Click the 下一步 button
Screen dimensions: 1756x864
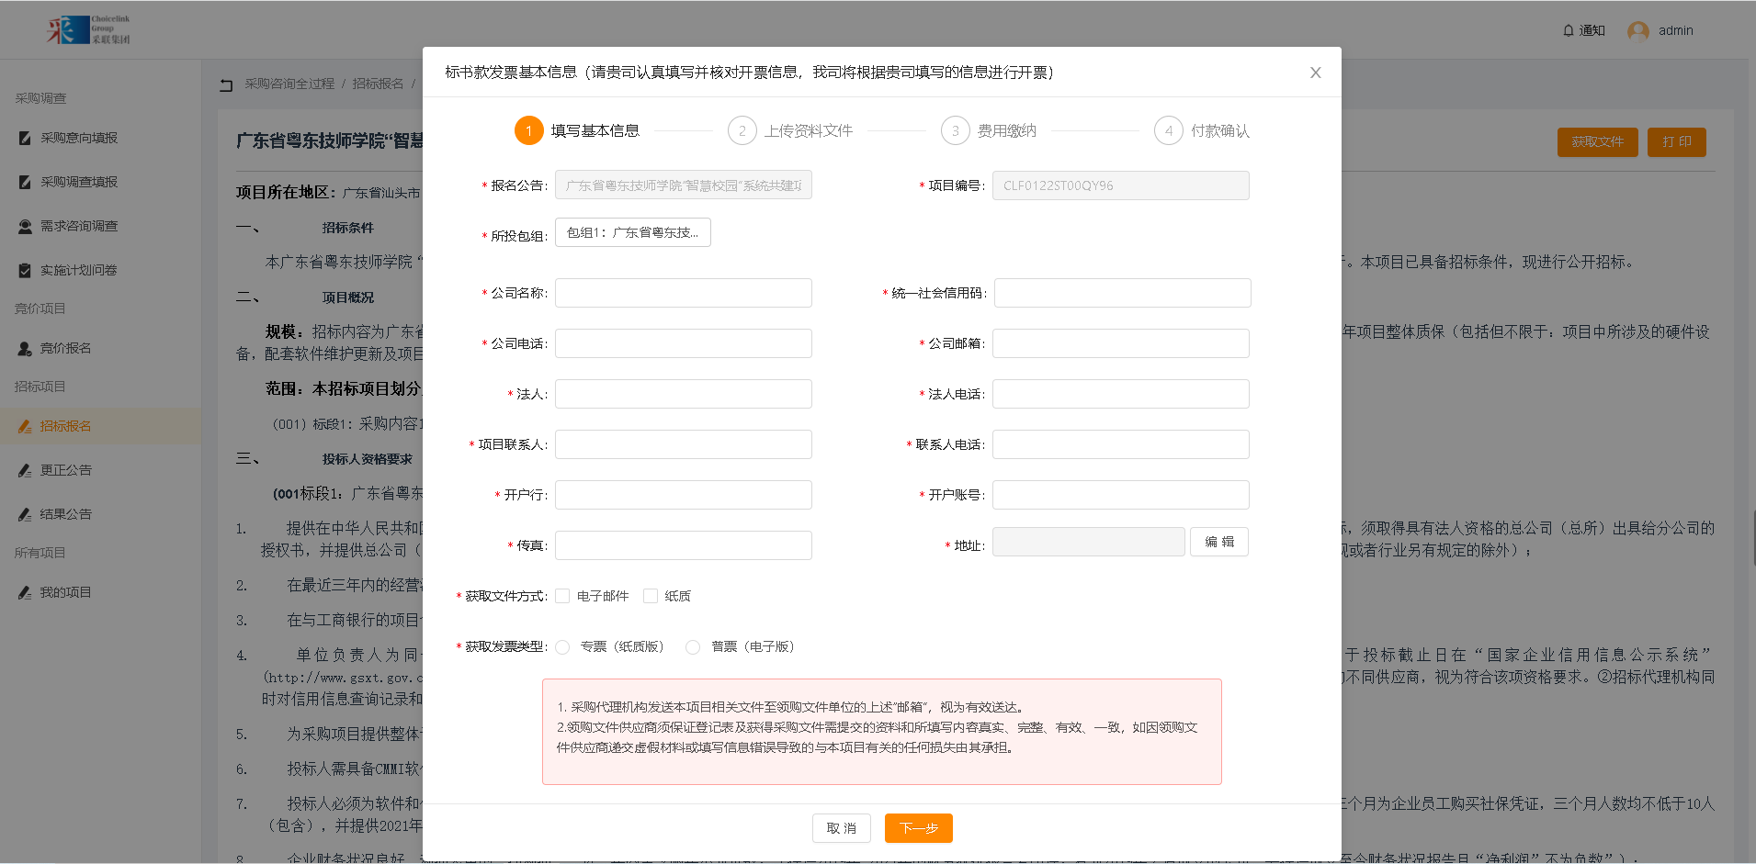918,828
